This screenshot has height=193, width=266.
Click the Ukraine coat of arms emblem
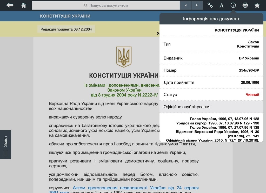[x=124, y=57]
